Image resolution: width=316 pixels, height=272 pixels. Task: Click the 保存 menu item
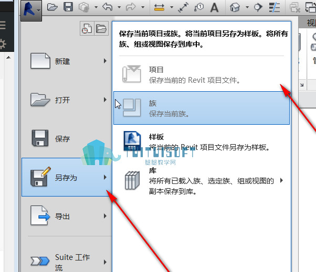(67, 138)
